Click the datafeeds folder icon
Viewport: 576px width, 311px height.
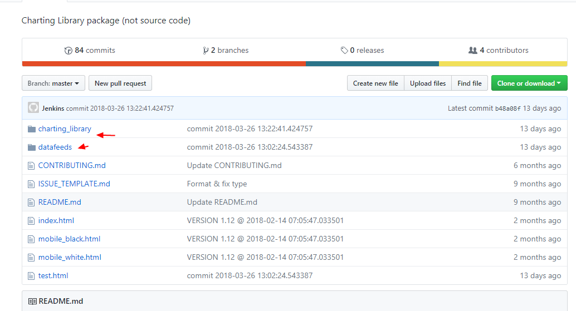click(32, 147)
